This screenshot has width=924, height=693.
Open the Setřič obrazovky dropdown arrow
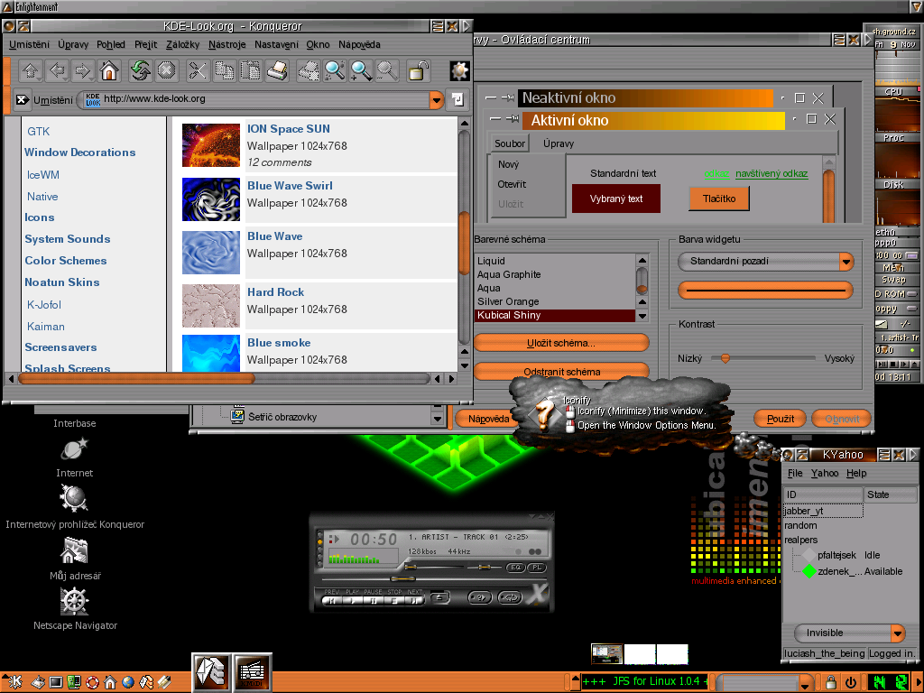[x=438, y=419]
